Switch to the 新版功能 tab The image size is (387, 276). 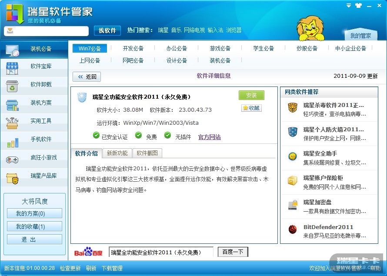pyautogui.click(x=117, y=153)
